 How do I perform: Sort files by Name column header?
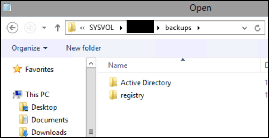pyautogui.click(x=118, y=65)
